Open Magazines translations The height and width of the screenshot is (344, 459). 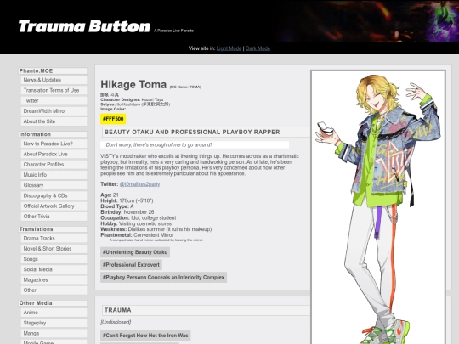coord(54,279)
